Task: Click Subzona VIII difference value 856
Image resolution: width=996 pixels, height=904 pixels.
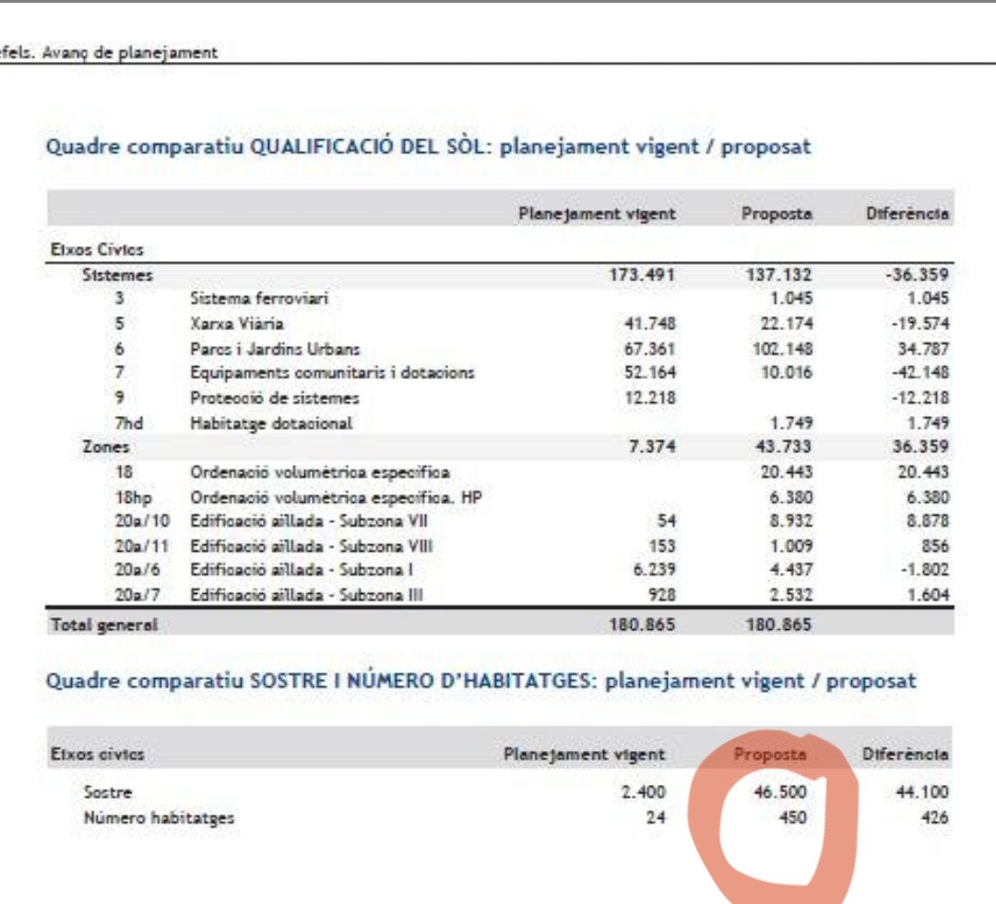Action: pyautogui.click(x=935, y=546)
